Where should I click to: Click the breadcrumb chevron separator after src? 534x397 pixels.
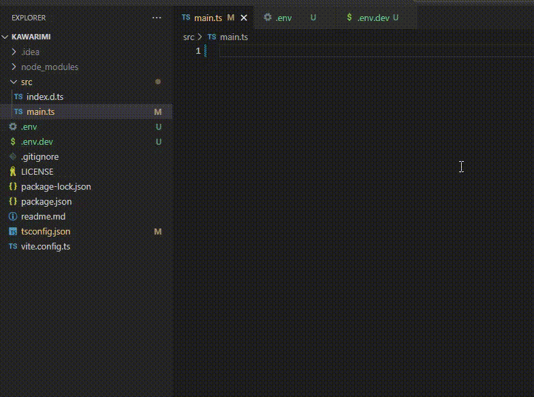[200, 37]
